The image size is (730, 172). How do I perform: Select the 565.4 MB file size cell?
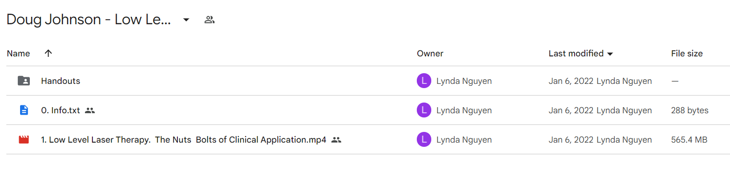point(689,139)
